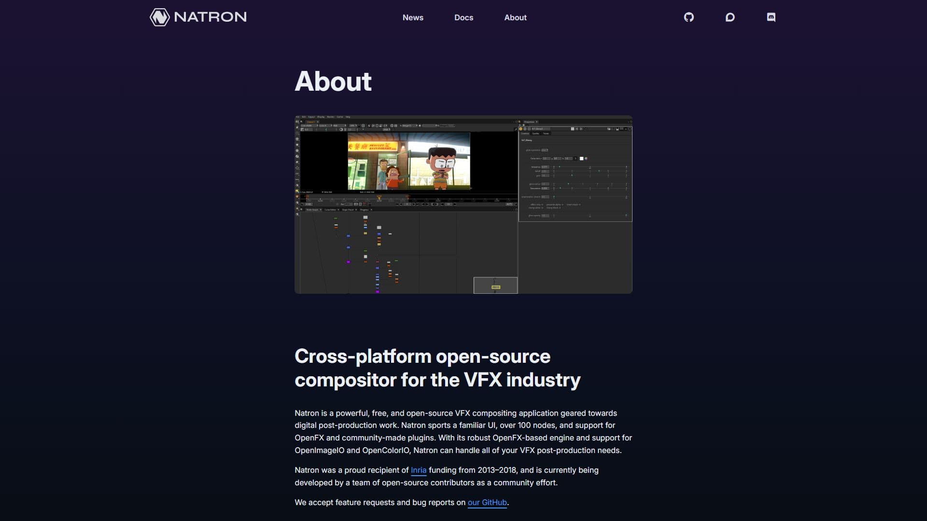Go to the News page

point(413,17)
